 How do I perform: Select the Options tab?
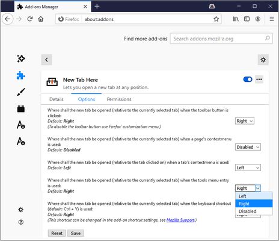click(87, 99)
